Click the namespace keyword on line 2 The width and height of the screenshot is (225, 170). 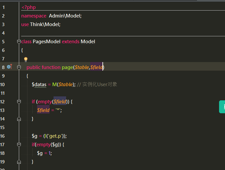[x=34, y=16]
